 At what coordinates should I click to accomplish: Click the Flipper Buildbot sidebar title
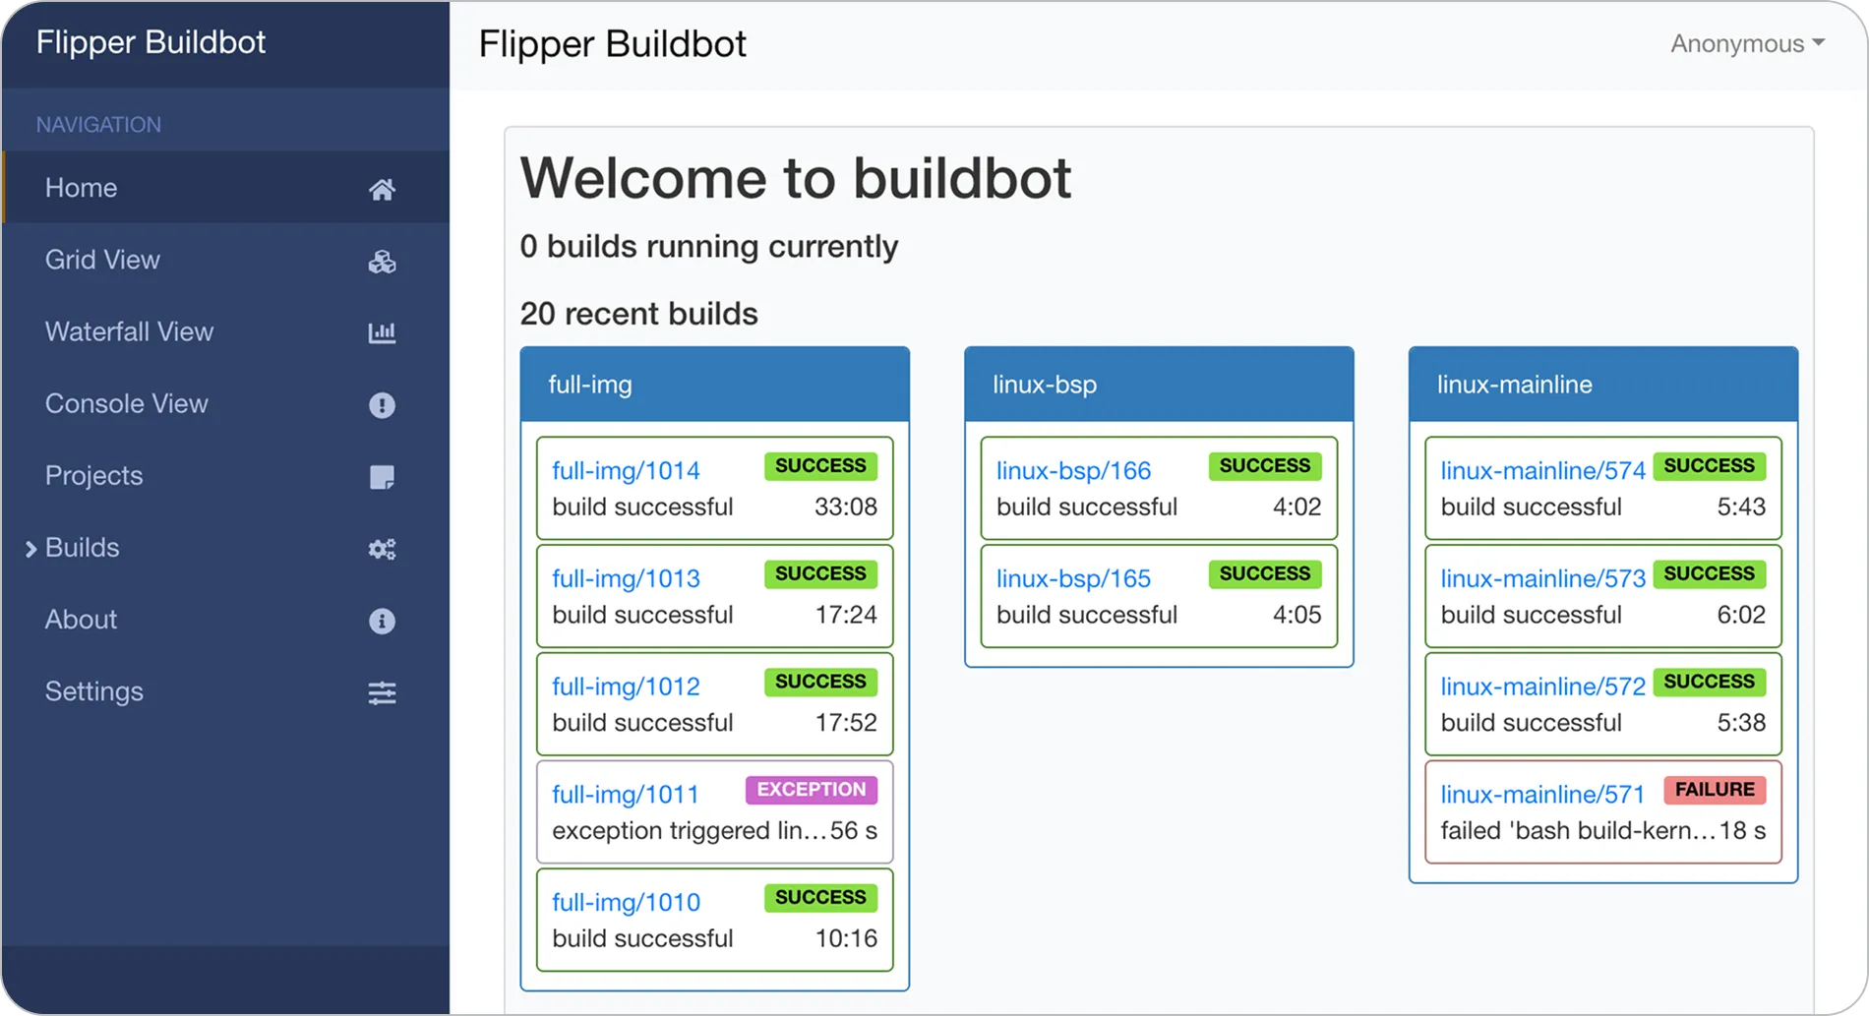[151, 42]
